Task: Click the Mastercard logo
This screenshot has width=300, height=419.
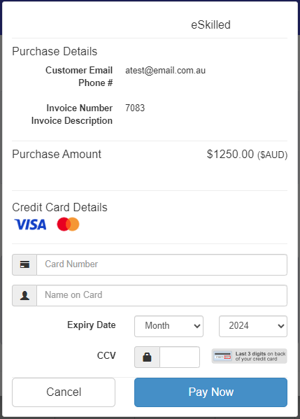Action: pyautogui.click(x=68, y=225)
